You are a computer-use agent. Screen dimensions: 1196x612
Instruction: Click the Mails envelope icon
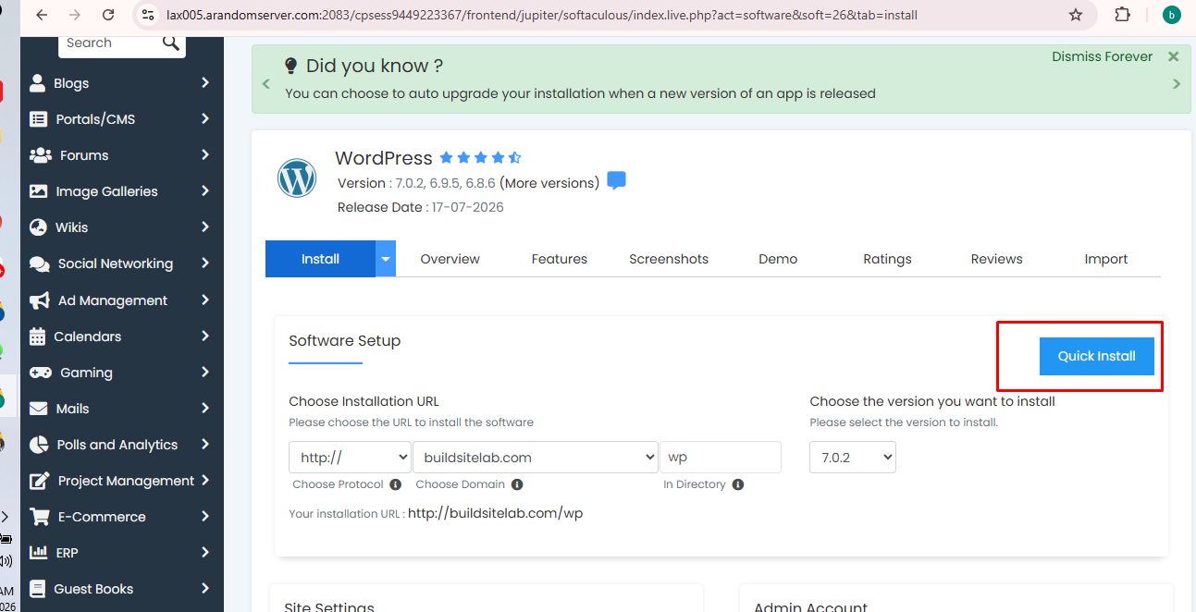point(38,409)
